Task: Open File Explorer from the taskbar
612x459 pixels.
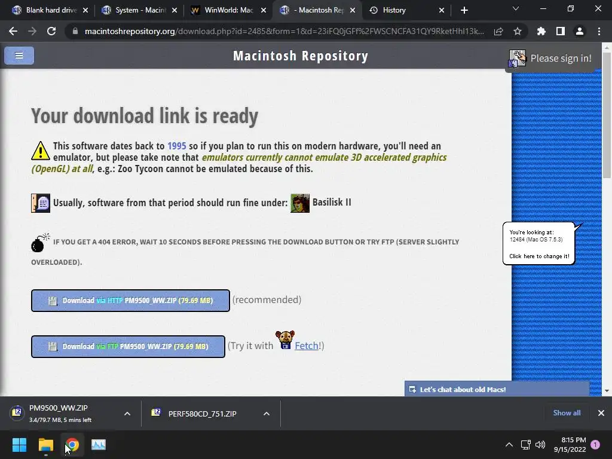Action: [45, 445]
